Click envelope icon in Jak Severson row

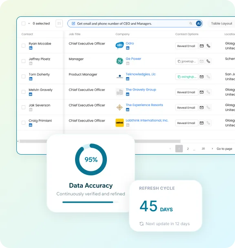[202, 108]
